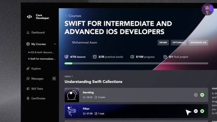Viewport: 217px width, 122px height.
Task: Click the text 4/76 lessons
Action: click(78, 57)
